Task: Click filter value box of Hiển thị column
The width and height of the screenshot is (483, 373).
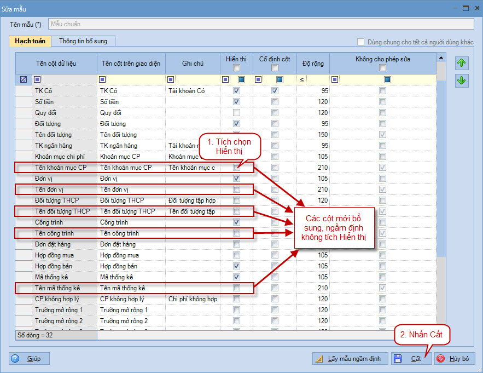Action: click(242, 79)
